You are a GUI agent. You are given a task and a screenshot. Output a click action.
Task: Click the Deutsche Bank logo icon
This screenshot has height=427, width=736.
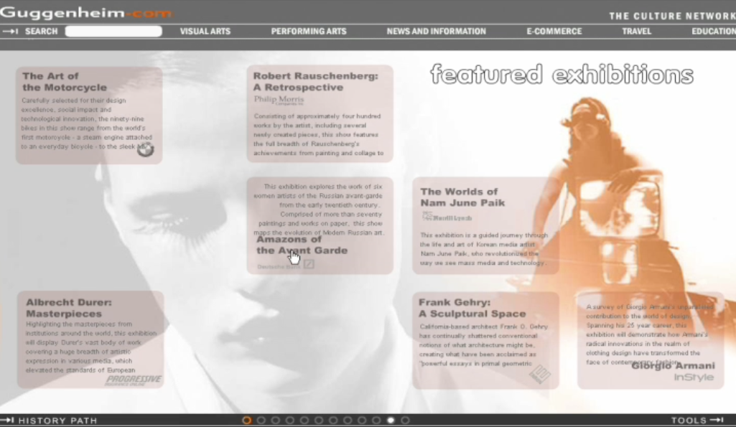point(309,265)
